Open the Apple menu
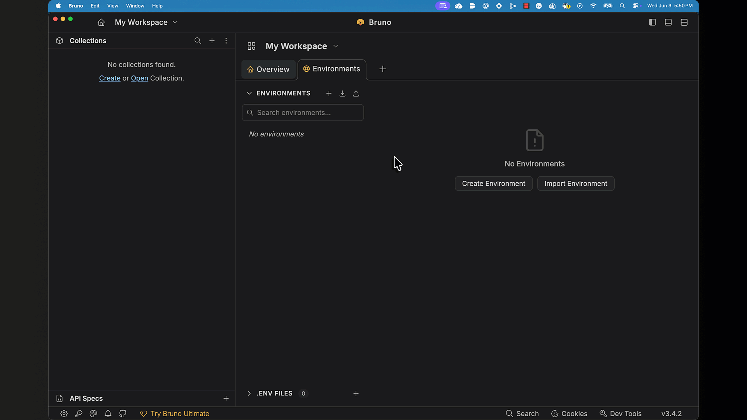 point(58,6)
